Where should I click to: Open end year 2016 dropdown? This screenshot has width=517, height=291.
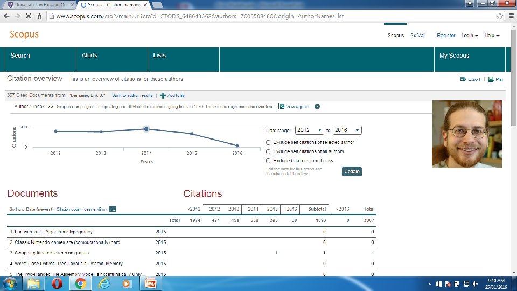[347, 130]
